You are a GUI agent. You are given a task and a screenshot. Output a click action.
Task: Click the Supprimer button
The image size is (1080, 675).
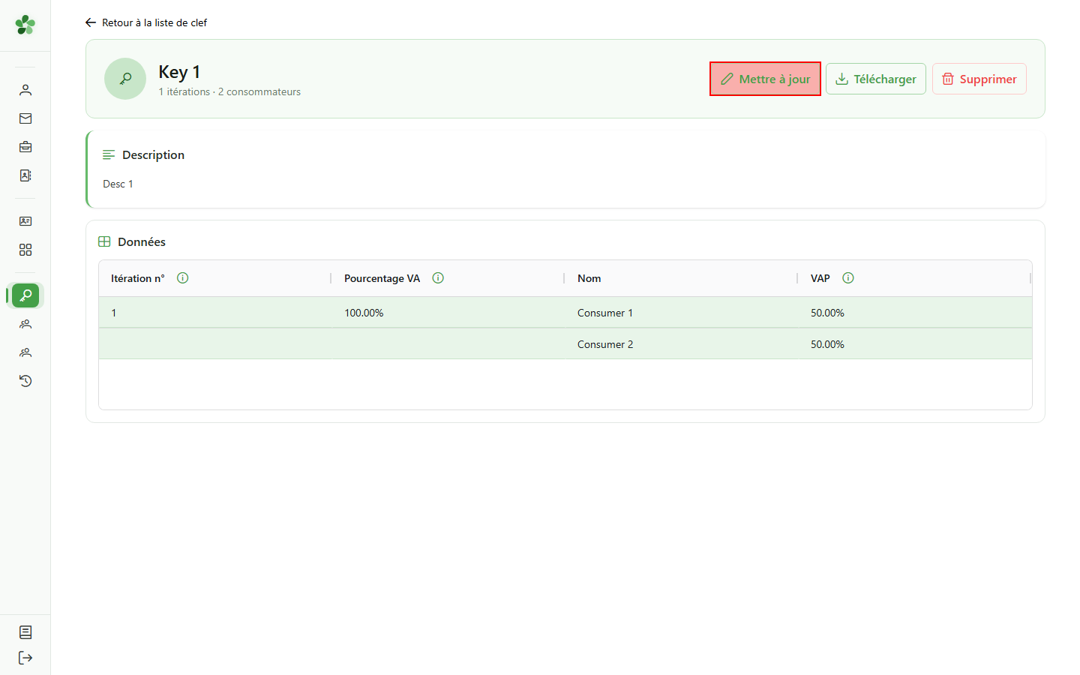pos(979,79)
